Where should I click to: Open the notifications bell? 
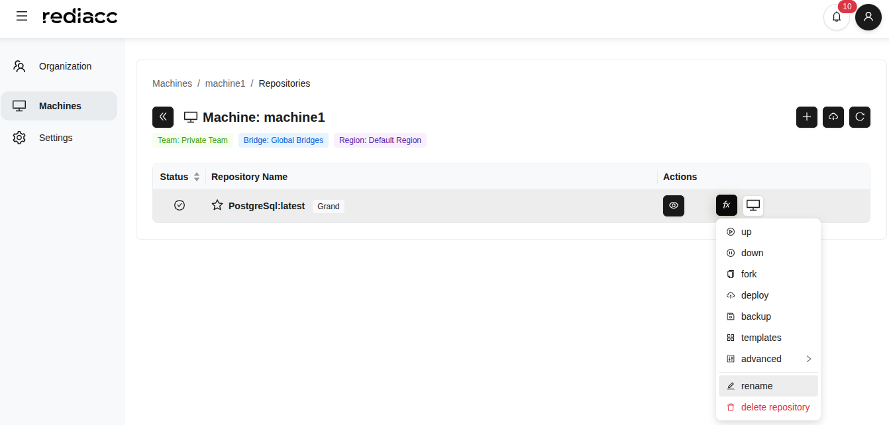pyautogui.click(x=836, y=17)
